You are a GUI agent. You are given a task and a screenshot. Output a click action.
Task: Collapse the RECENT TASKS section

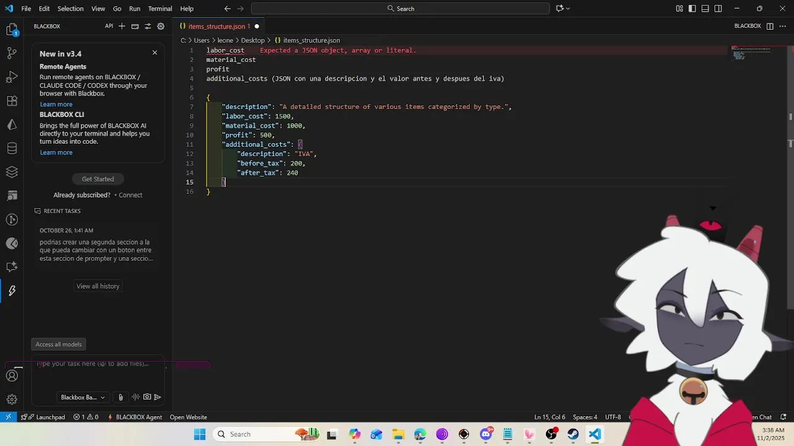point(58,211)
